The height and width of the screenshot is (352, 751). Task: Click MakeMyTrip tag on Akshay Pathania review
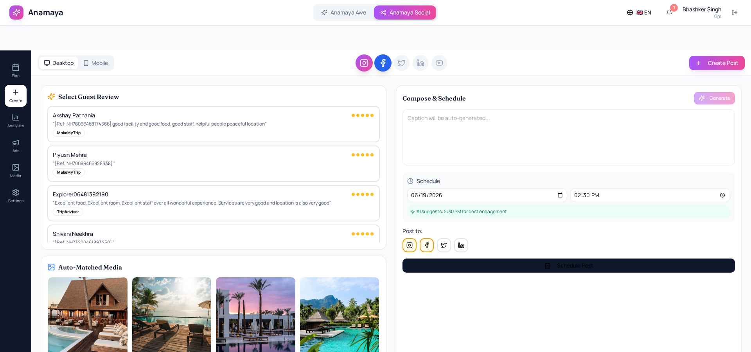click(x=69, y=133)
